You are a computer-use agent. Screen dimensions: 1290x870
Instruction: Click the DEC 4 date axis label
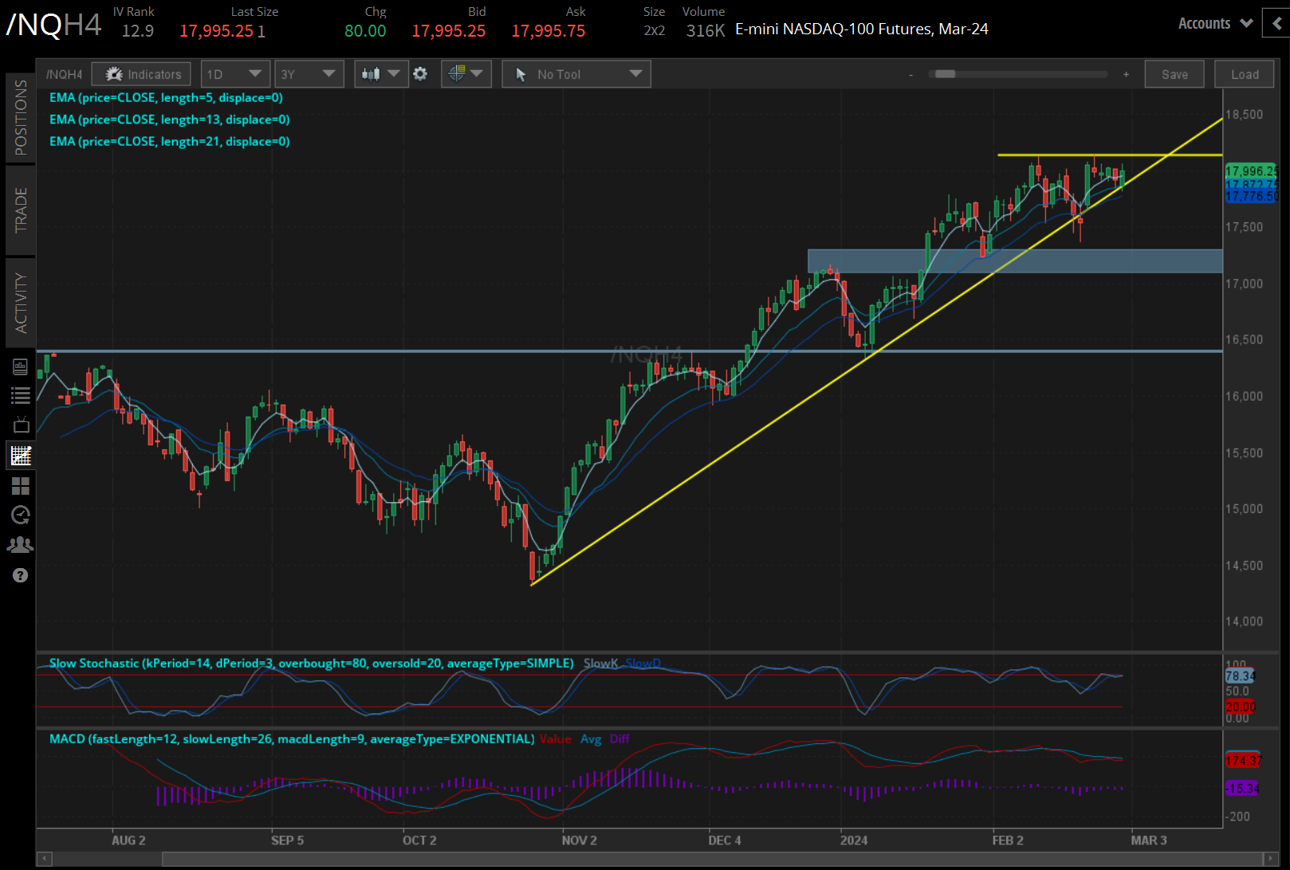[725, 841]
